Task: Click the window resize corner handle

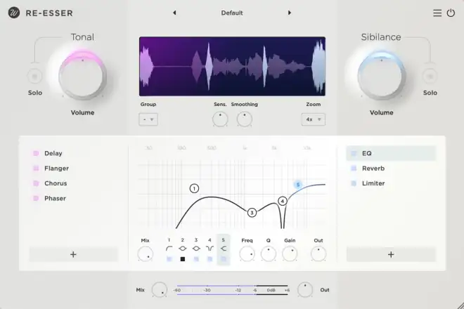Action: pyautogui.click(x=460, y=305)
